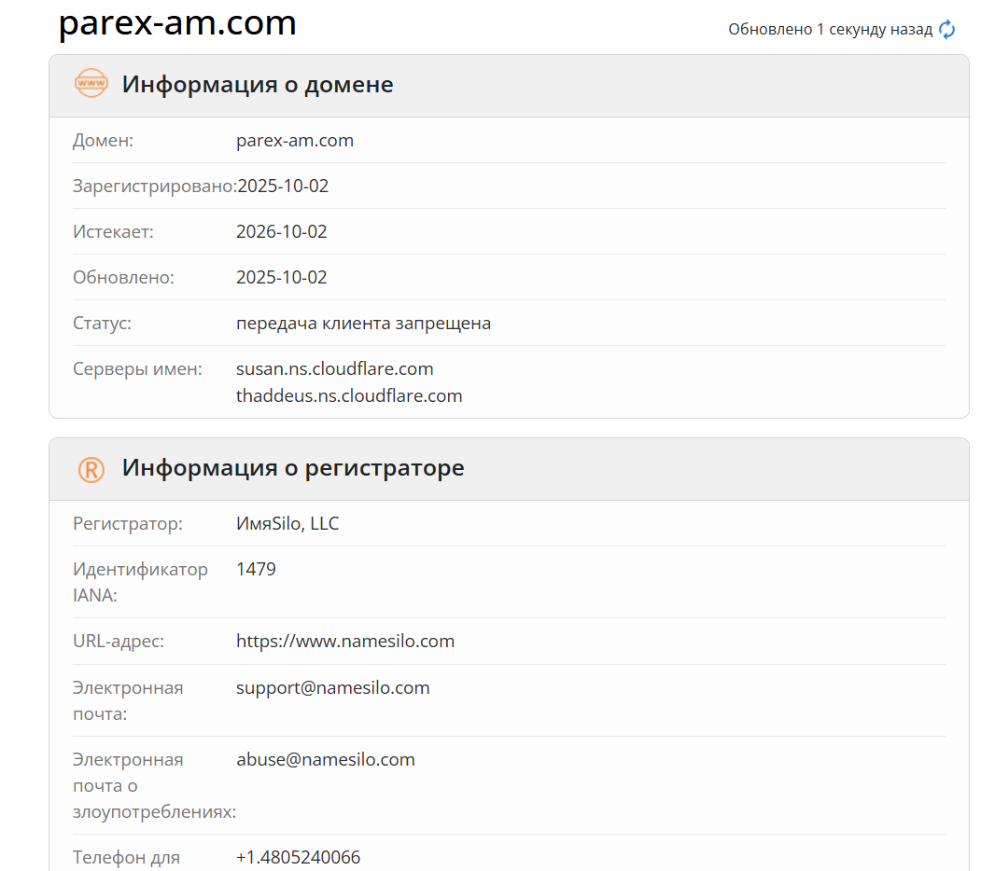Click the registrar name 'ИмяSilo, LLC'
This screenshot has height=871, width=981.
click(287, 523)
